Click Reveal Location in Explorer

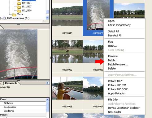124,108
